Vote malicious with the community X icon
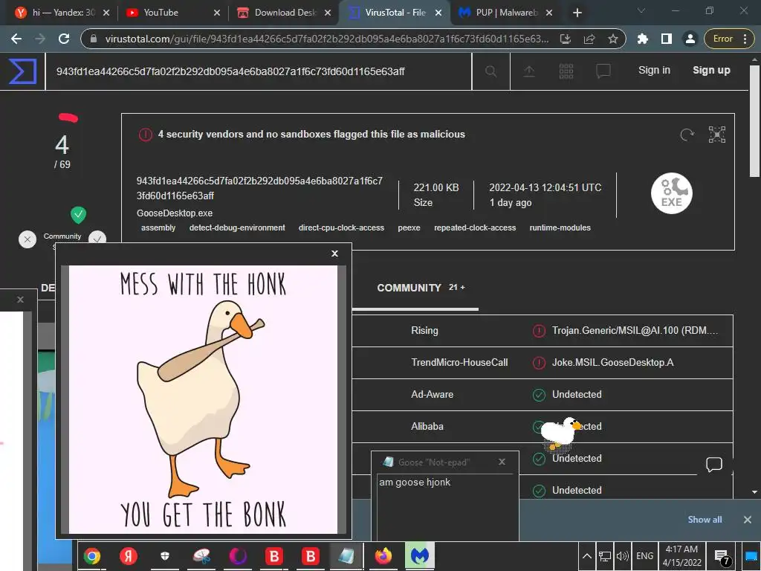 click(x=27, y=239)
